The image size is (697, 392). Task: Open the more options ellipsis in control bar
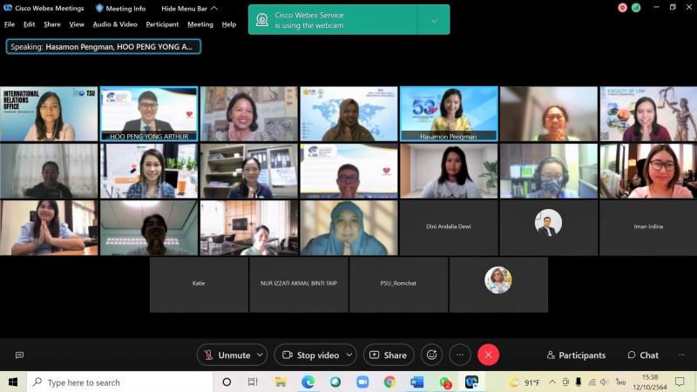[x=460, y=355]
